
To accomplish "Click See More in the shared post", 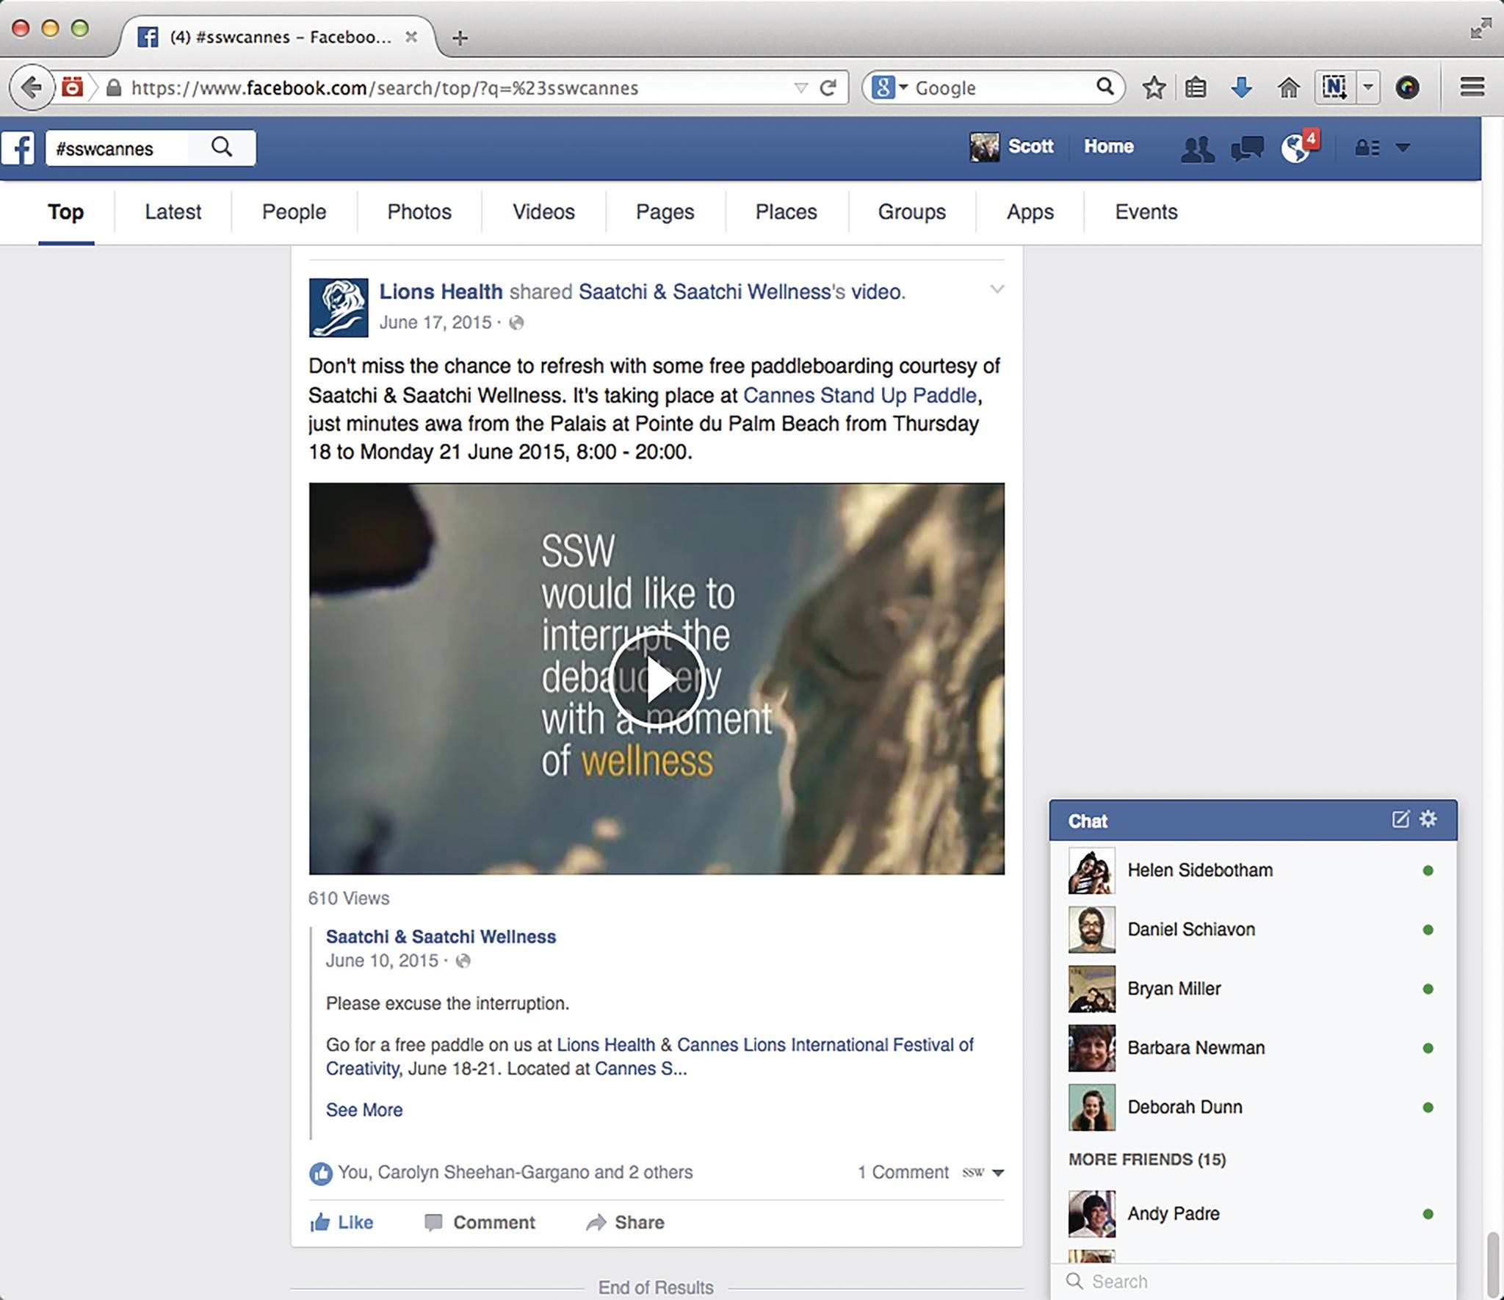I will (364, 1110).
